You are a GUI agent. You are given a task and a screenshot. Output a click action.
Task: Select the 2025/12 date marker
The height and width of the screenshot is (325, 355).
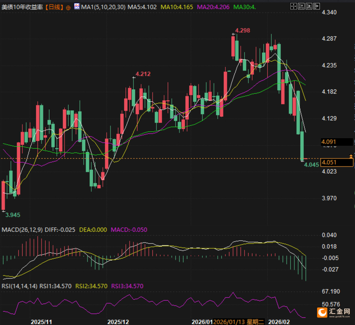point(118,322)
